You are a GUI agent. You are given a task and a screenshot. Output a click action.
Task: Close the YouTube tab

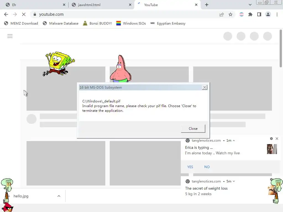196,5
